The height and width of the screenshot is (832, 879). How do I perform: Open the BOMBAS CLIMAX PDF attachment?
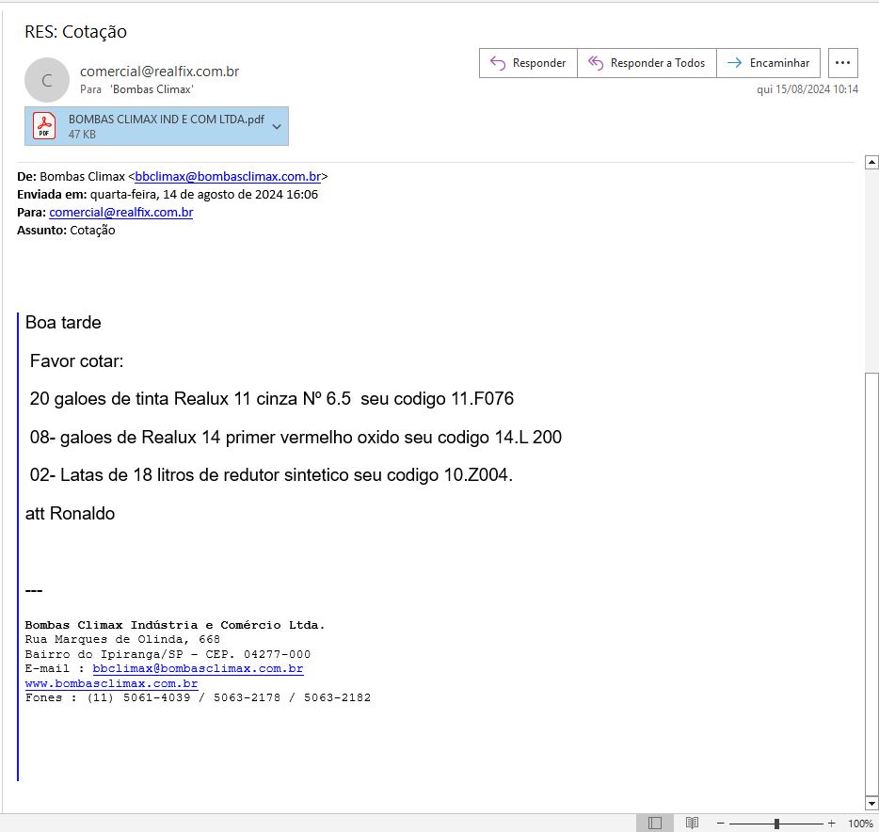(151, 126)
